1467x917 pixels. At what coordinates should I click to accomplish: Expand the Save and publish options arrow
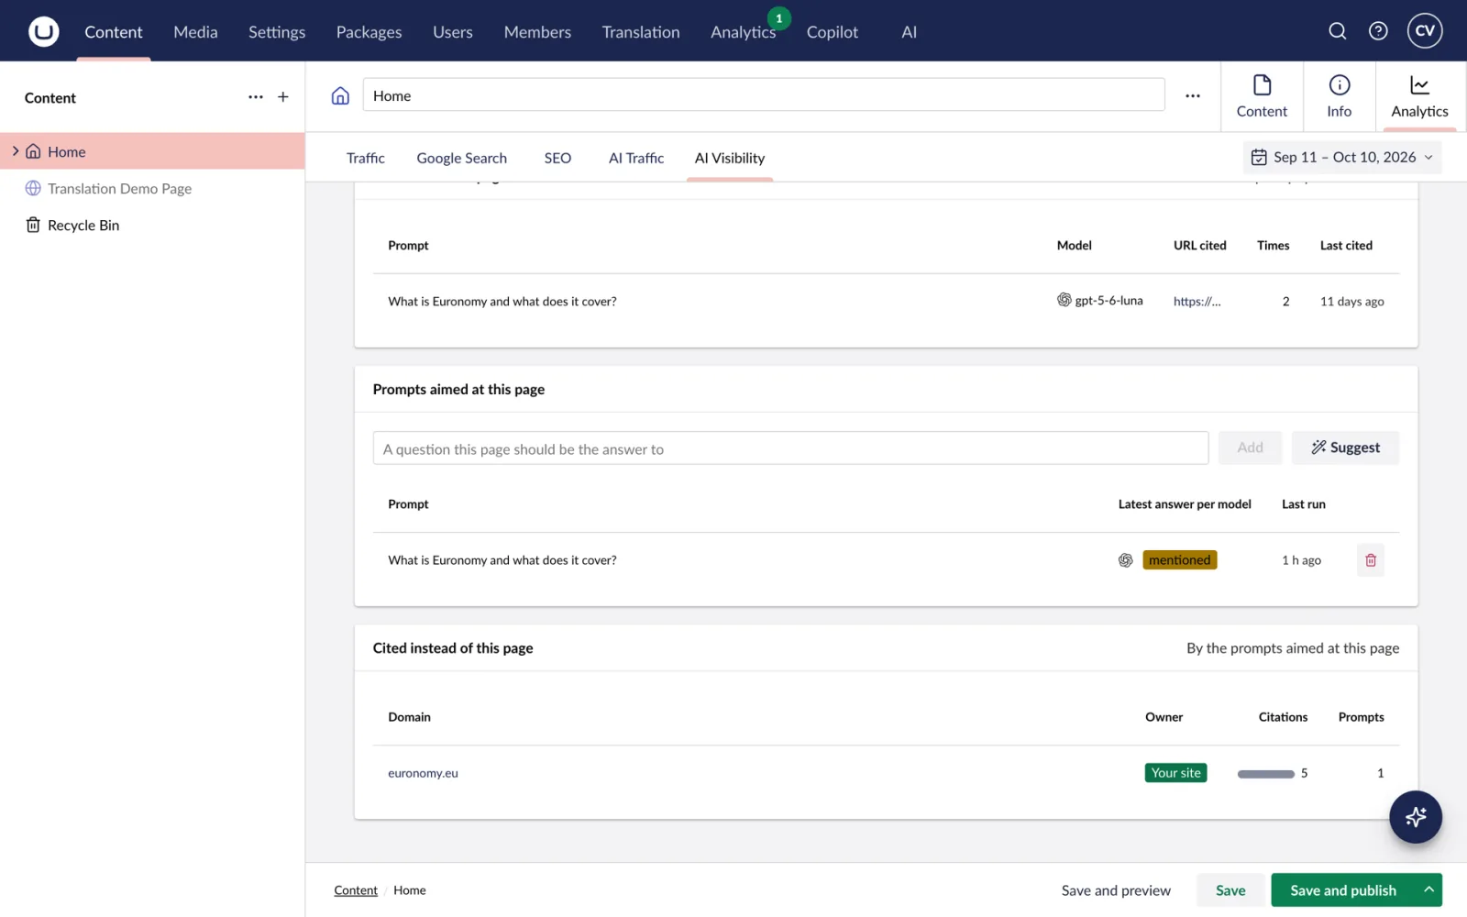tap(1428, 889)
